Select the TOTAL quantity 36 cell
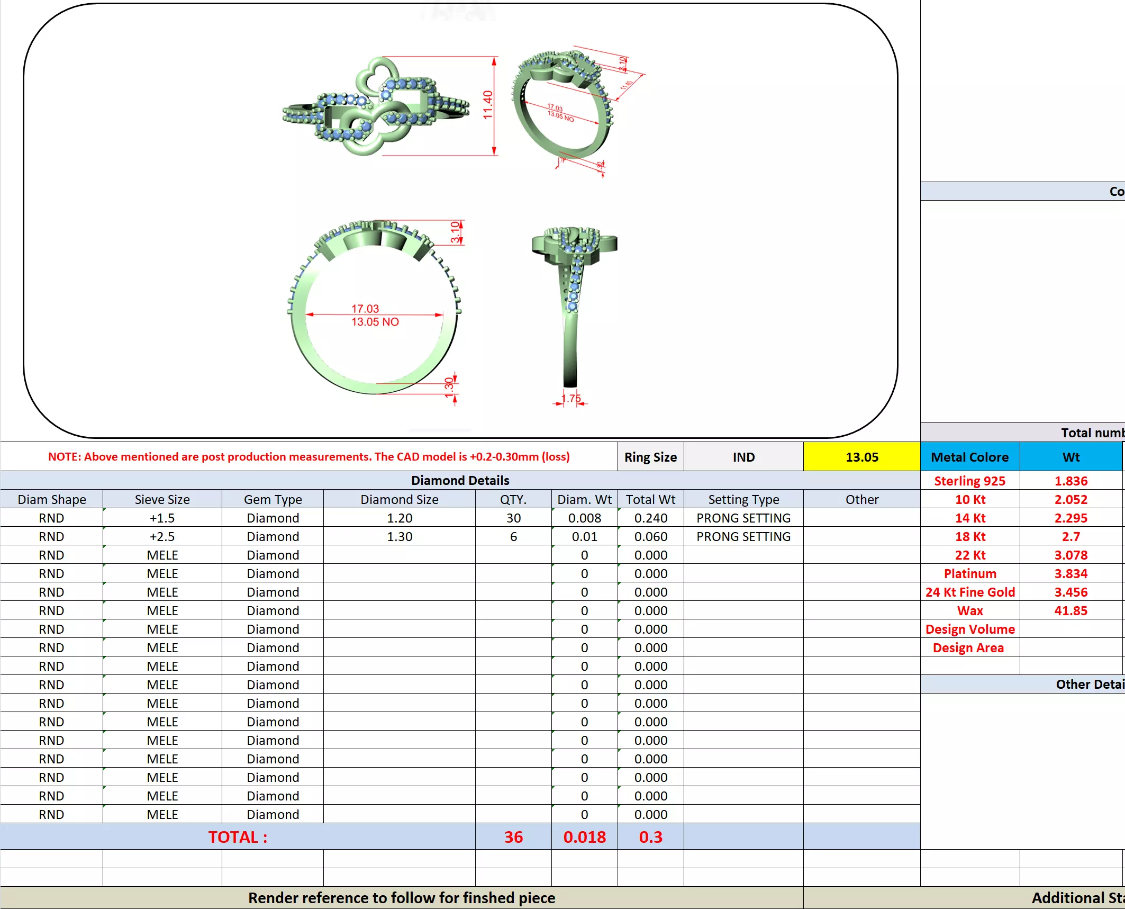Viewport: 1125px width, 909px height. (x=513, y=837)
